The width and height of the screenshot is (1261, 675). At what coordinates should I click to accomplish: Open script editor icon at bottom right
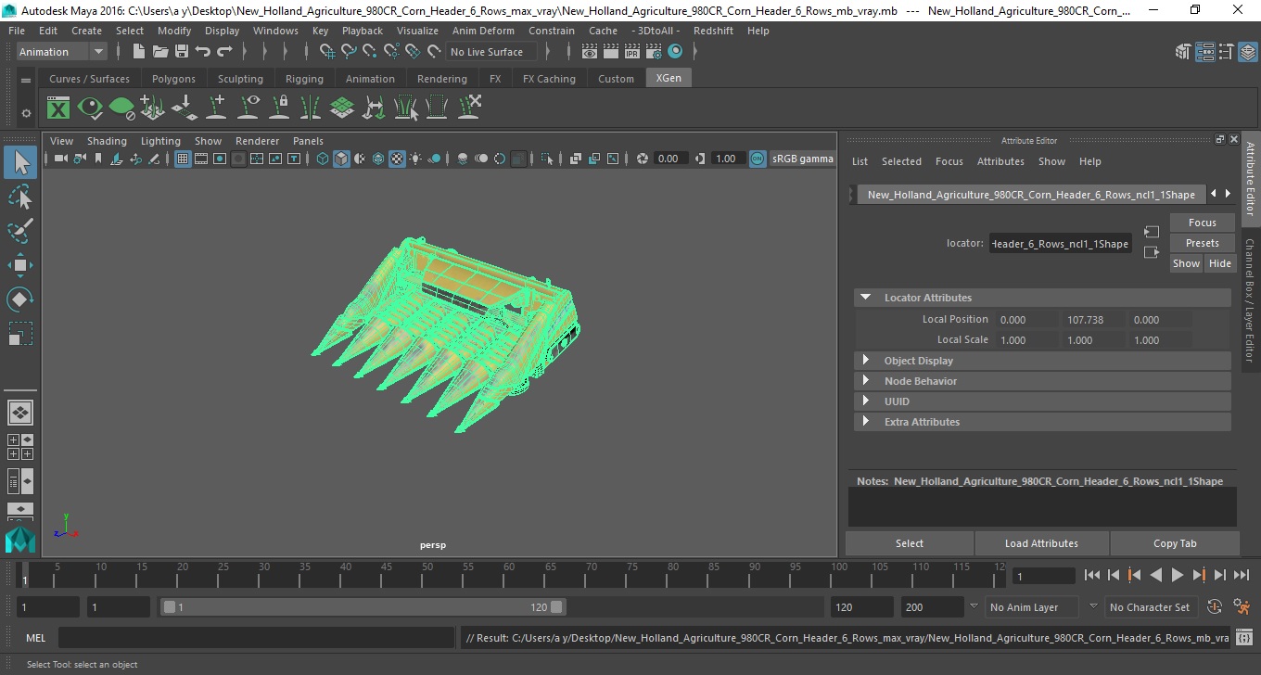click(x=1244, y=638)
